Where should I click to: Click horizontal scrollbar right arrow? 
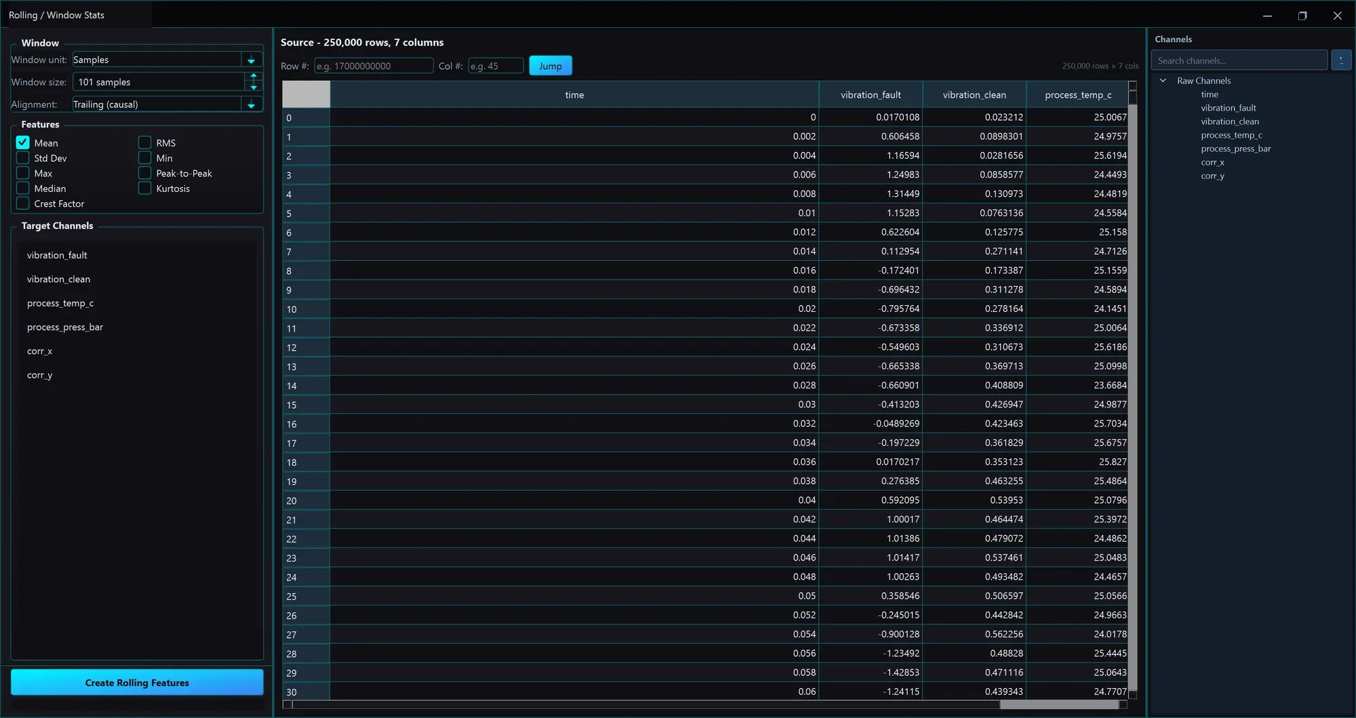tap(1123, 705)
